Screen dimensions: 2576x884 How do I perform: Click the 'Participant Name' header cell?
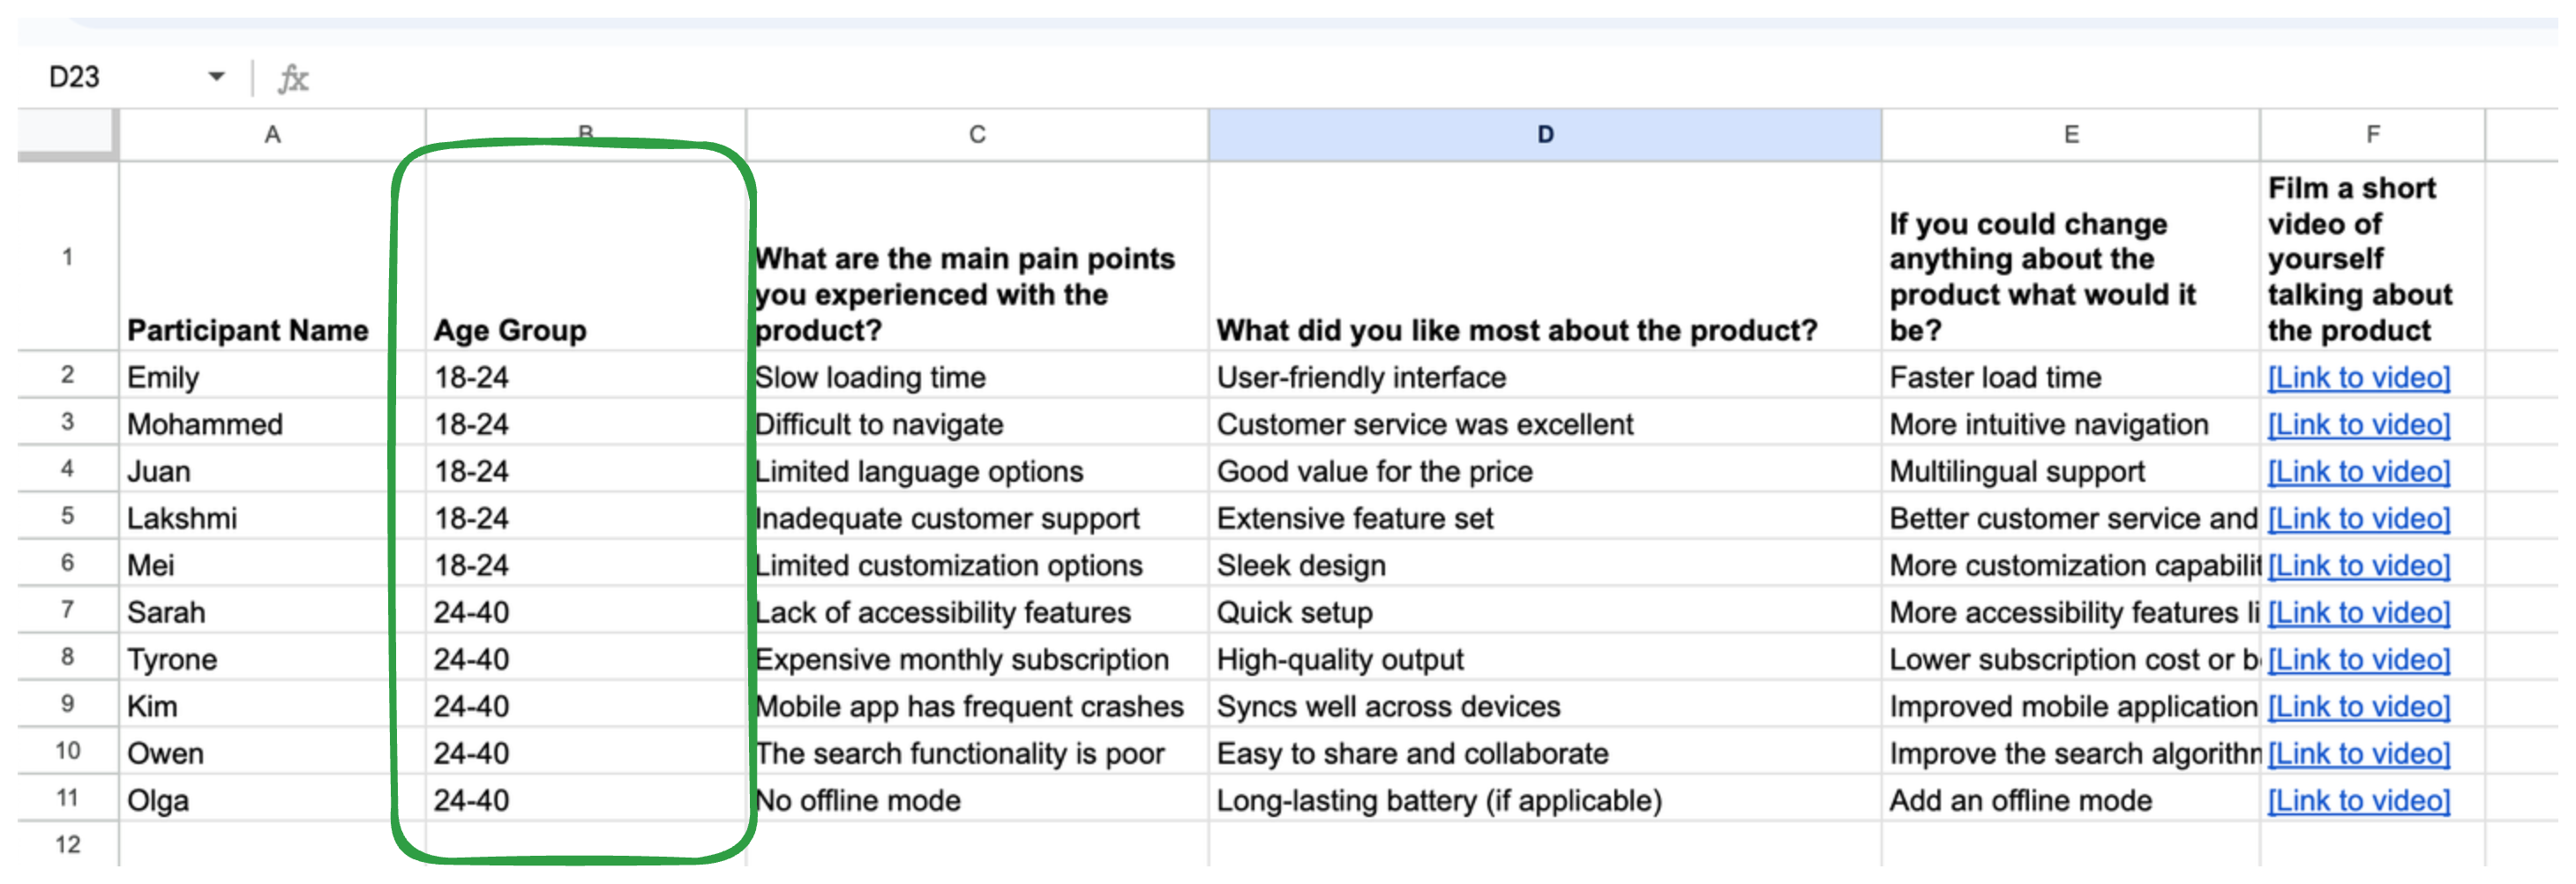point(272,256)
